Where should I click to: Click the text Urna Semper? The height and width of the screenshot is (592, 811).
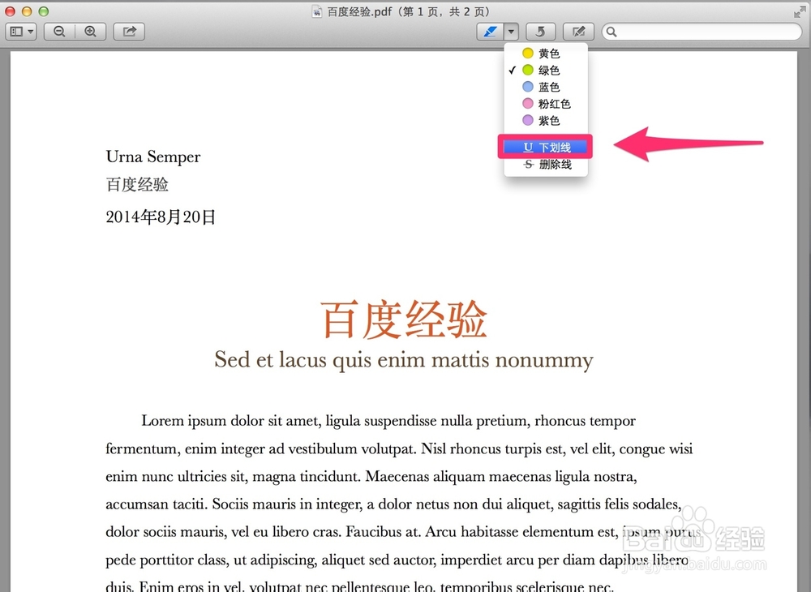click(153, 157)
